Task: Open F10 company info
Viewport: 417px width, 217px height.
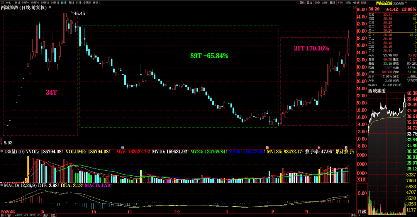Action: pos(341,3)
